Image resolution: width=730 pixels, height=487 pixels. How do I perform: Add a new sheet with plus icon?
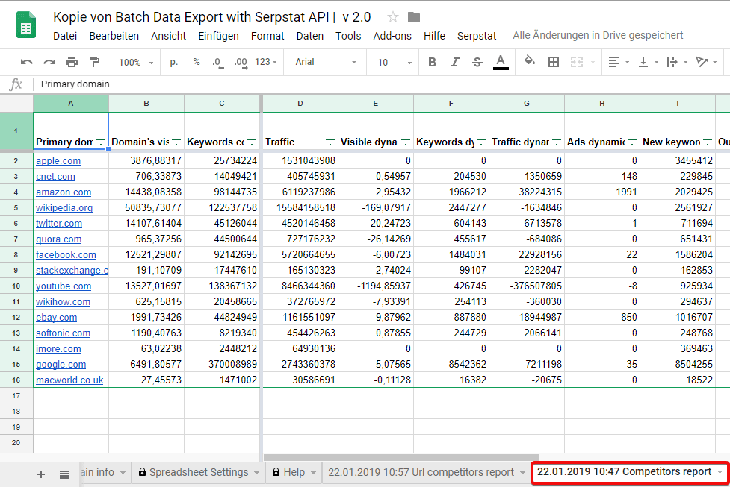pyautogui.click(x=41, y=474)
